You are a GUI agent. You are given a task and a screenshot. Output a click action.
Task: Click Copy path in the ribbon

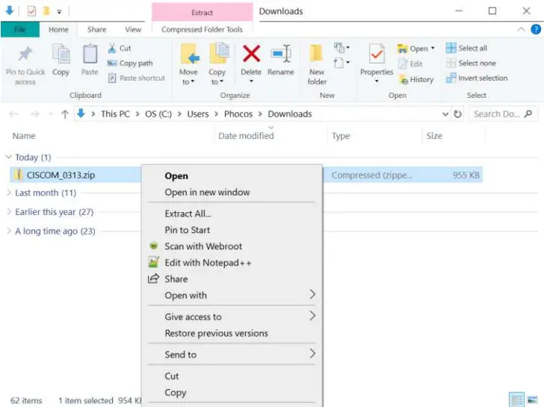click(130, 63)
